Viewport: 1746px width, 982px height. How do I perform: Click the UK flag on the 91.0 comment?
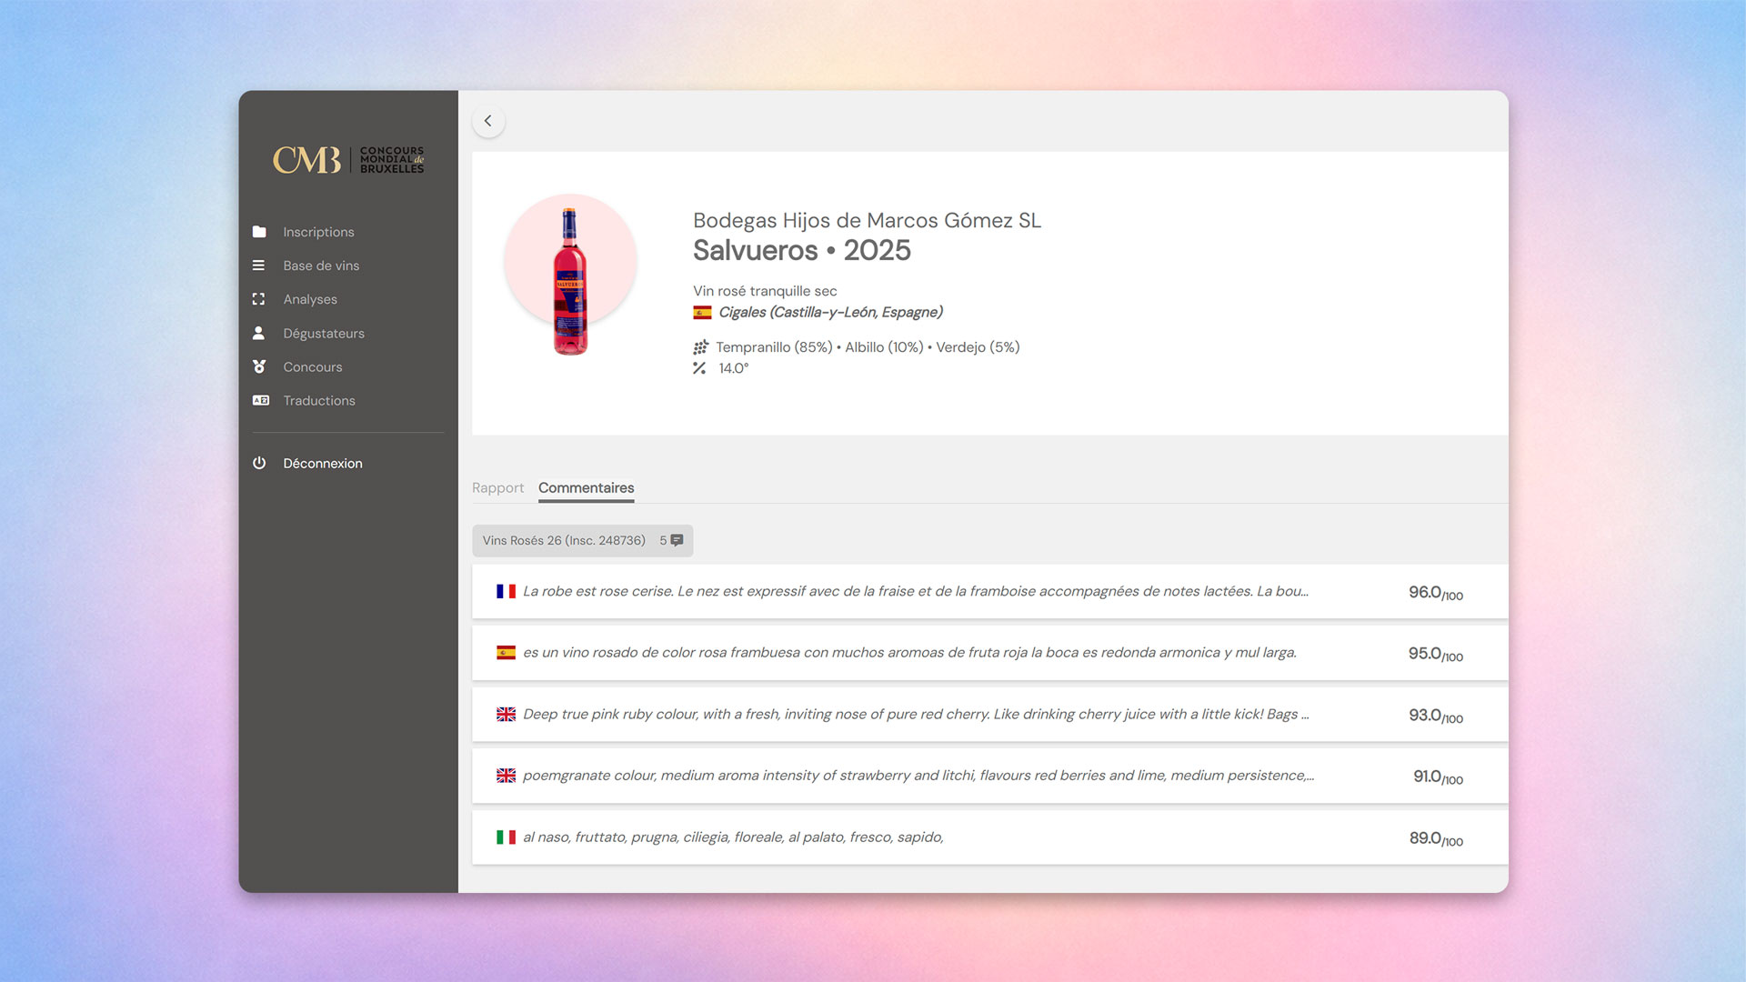pyautogui.click(x=506, y=776)
